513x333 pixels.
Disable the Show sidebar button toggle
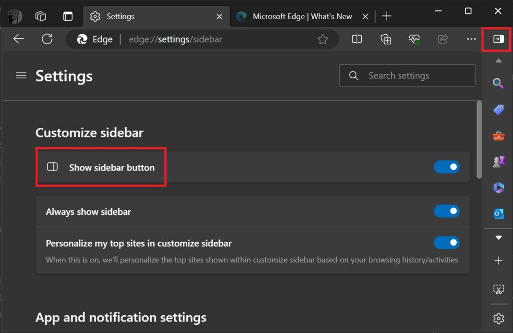(447, 167)
